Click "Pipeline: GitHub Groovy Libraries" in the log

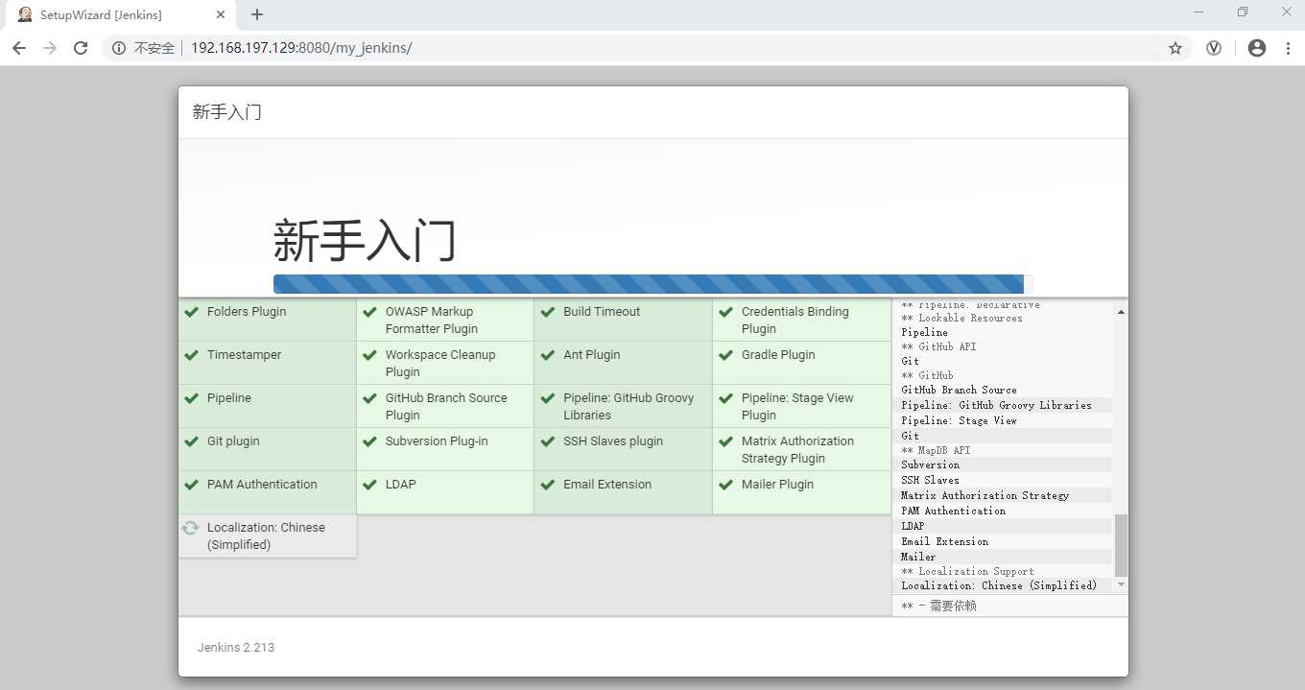point(996,405)
